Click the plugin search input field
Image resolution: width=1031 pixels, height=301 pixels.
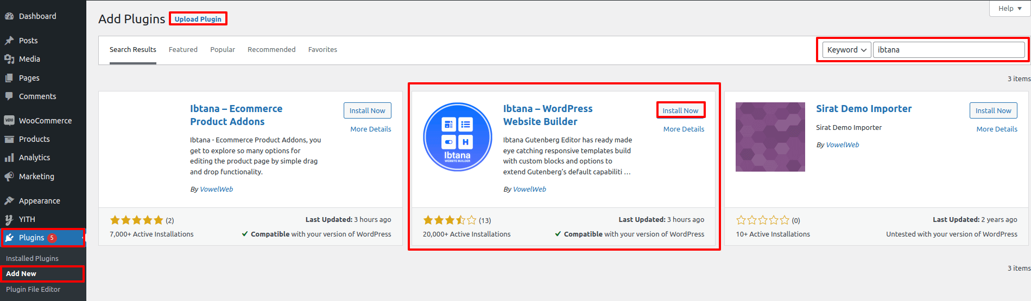948,50
